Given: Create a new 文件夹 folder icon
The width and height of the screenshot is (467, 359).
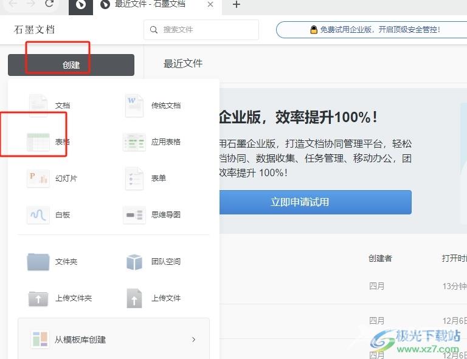Looking at the screenshot, I should (38, 262).
